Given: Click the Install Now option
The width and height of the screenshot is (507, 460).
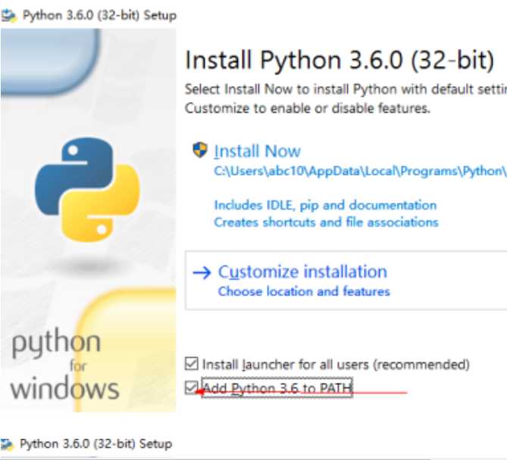Looking at the screenshot, I should point(258,151).
